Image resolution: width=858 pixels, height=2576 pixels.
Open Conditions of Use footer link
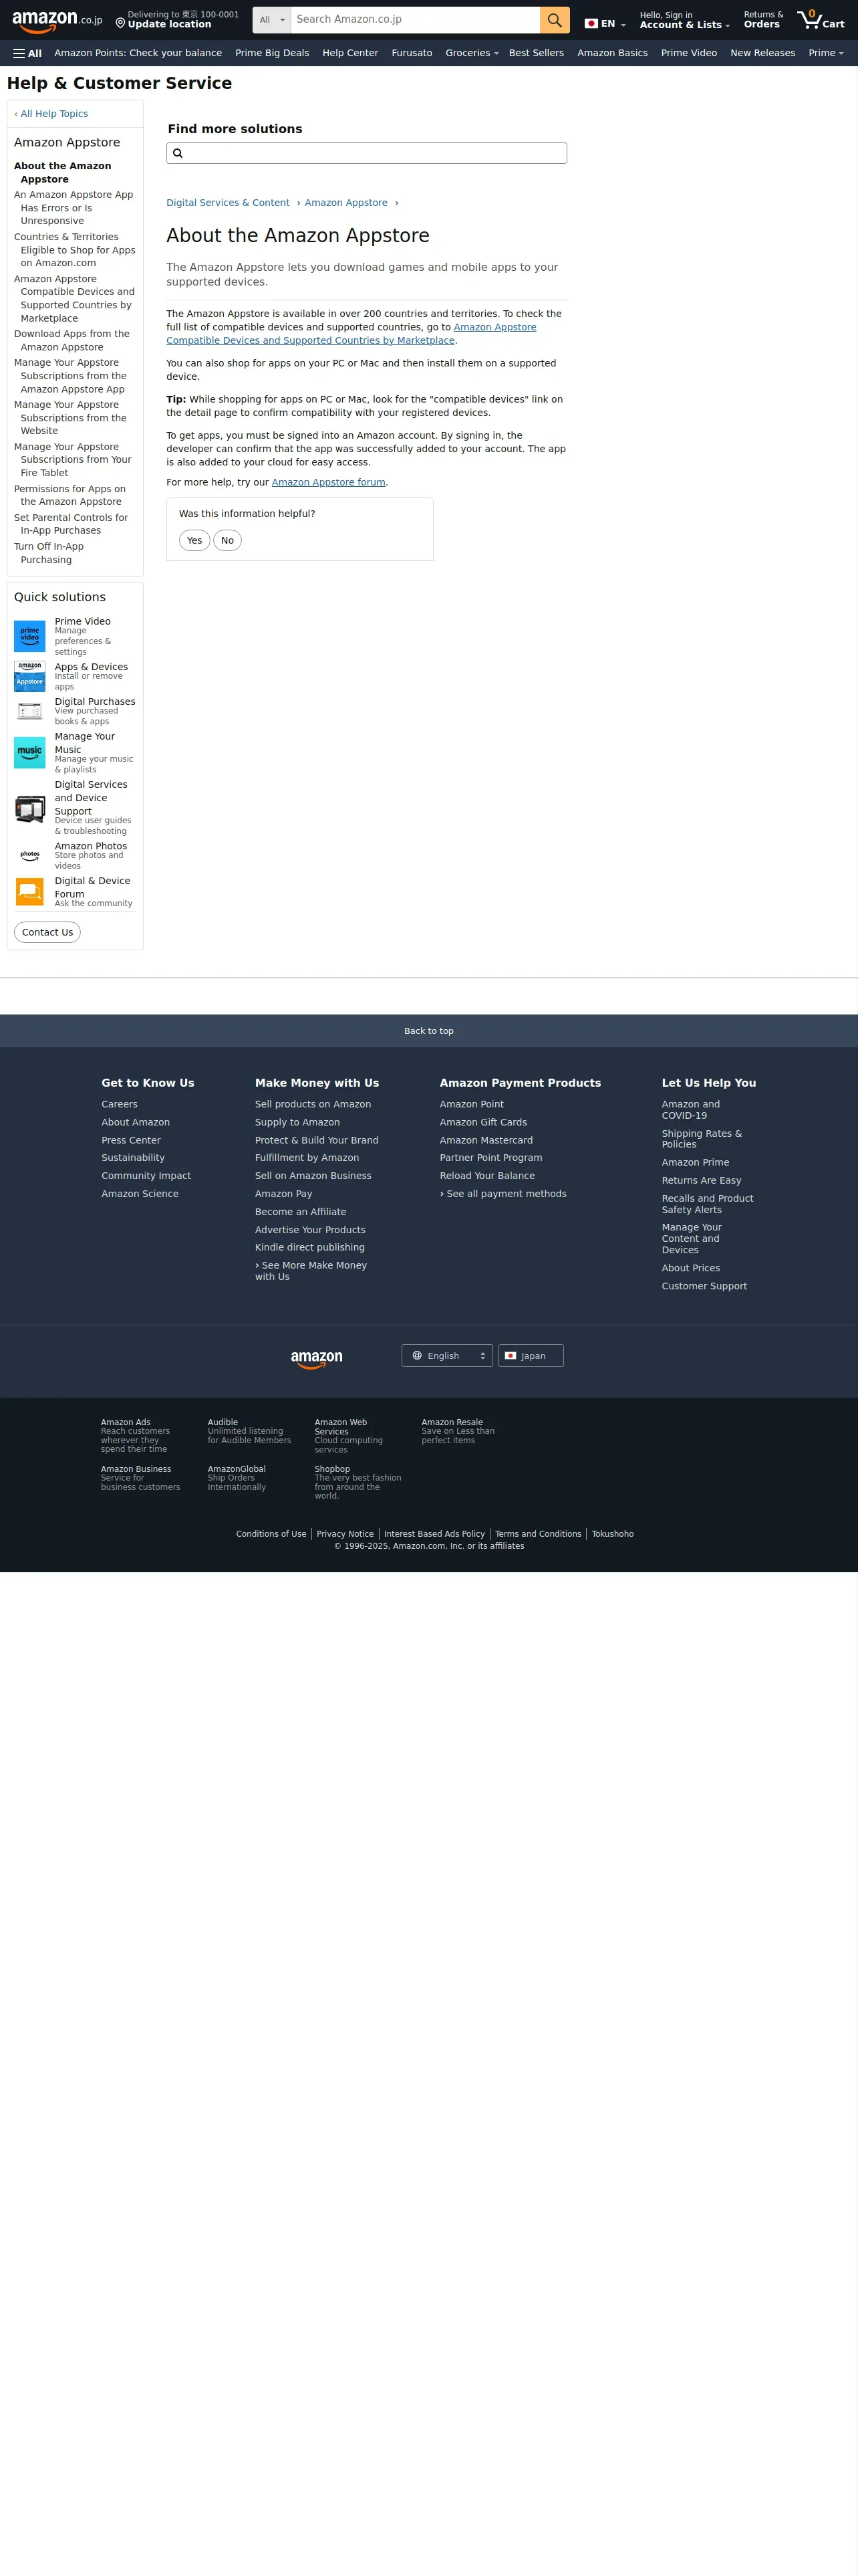click(x=271, y=1534)
